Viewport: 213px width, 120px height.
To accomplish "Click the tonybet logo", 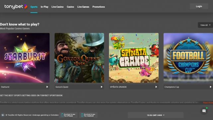I will tap(16, 7).
